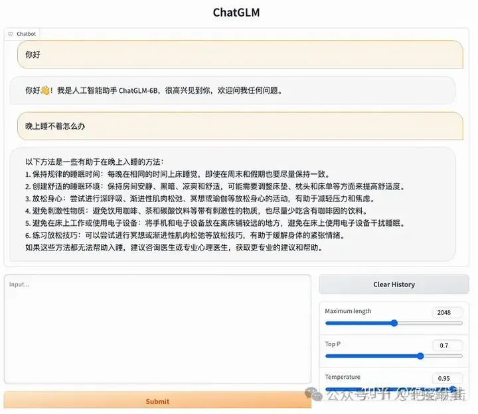Image resolution: width=478 pixels, height=414 pixels.
Task: Select the first user message 你好
Action: 240,54
